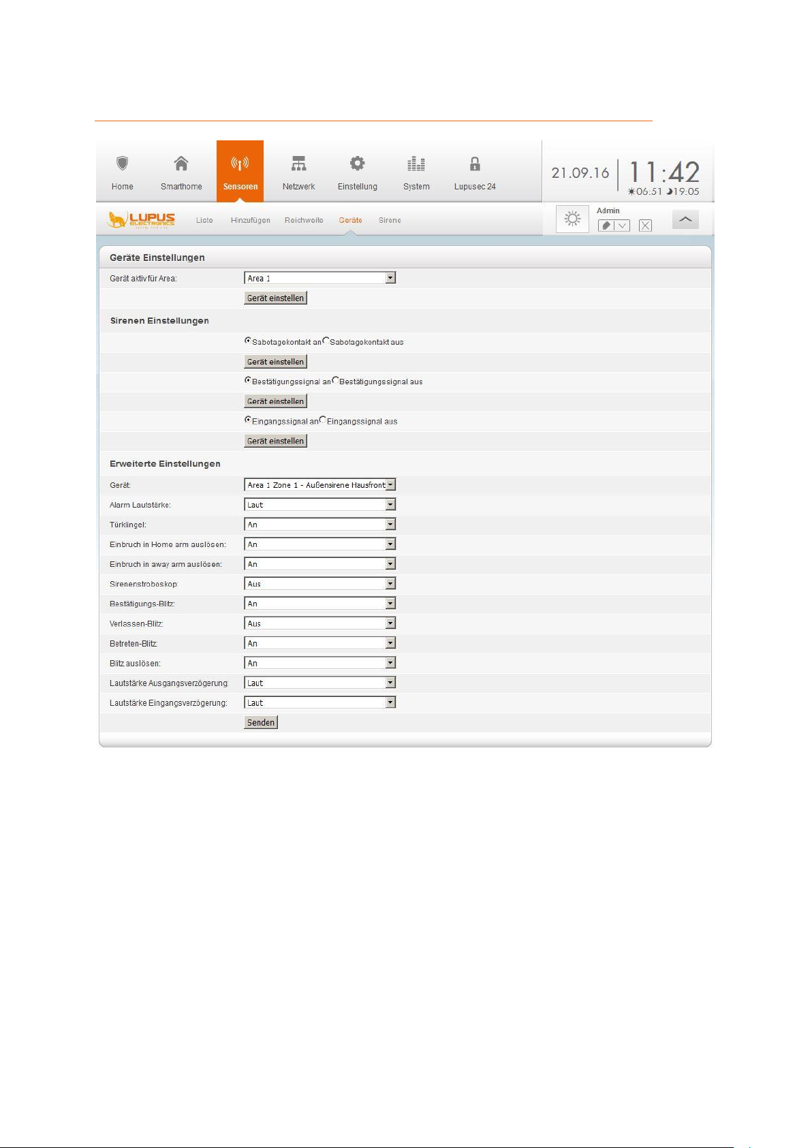Open the Türklingel dropdown
Viewport: 812px width, 1148px height.
point(319,525)
